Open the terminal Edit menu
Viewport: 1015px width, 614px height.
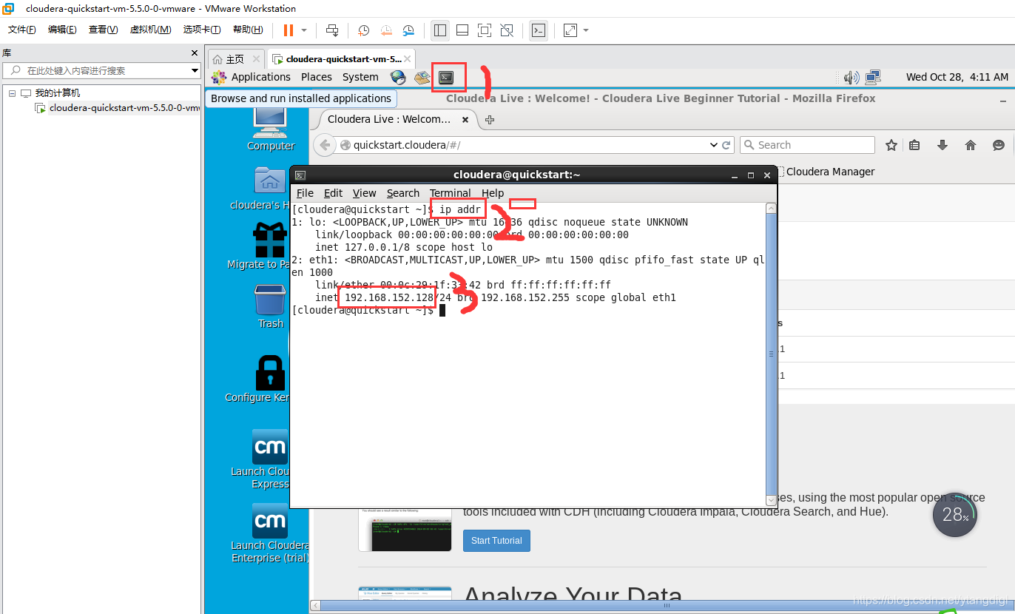[333, 193]
